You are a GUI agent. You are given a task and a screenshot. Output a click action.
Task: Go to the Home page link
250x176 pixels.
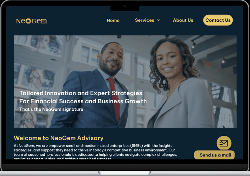[113, 20]
